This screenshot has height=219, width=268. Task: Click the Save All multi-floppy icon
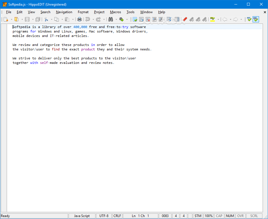point(38,19)
